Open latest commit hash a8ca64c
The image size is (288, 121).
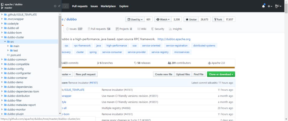click(x=213, y=83)
